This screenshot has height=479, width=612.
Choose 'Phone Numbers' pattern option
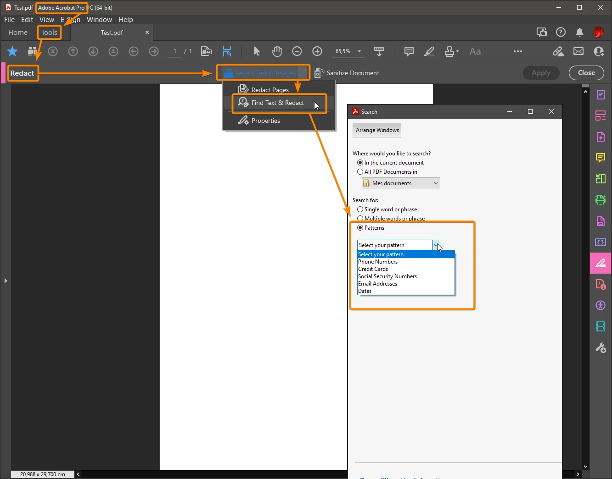pyautogui.click(x=406, y=262)
